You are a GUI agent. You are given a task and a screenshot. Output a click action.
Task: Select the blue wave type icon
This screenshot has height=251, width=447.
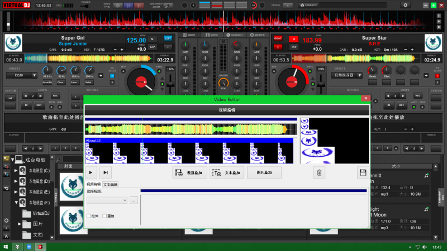coord(129,6)
